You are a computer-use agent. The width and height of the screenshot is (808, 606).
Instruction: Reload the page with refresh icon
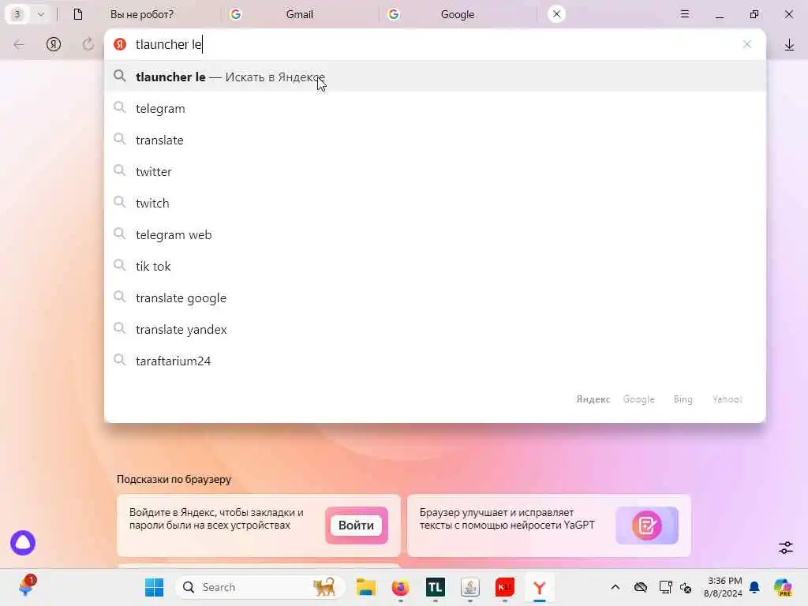pyautogui.click(x=88, y=44)
